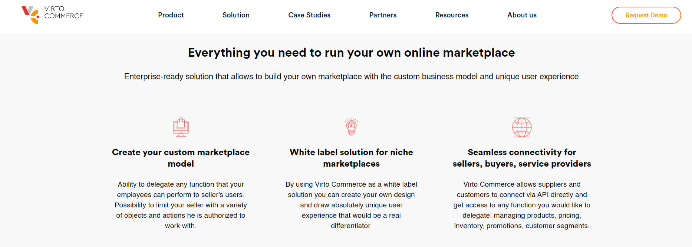Click the globe connectivity icon
692x247 pixels.
522,127
